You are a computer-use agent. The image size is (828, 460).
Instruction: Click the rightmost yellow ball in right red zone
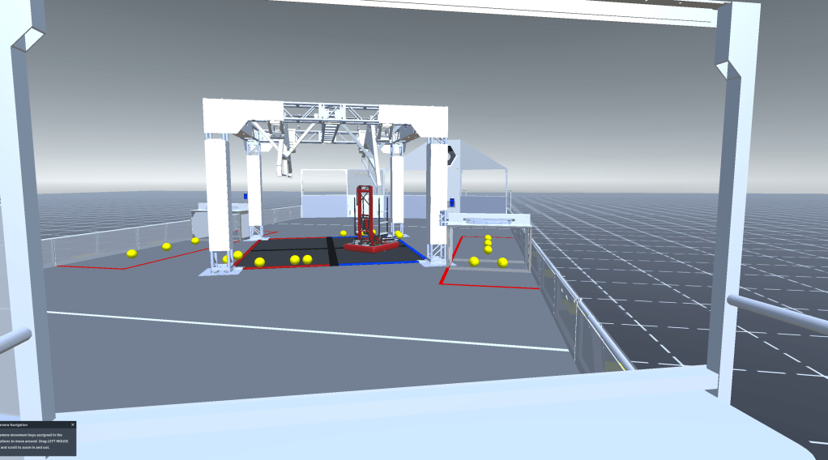click(503, 262)
